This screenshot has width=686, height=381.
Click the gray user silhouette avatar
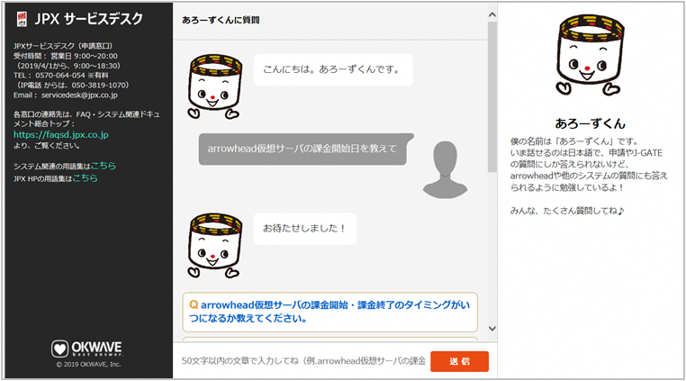coord(445,169)
